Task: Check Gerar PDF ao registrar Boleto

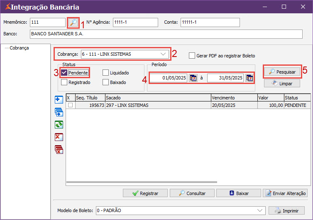Action: [x=192, y=56]
